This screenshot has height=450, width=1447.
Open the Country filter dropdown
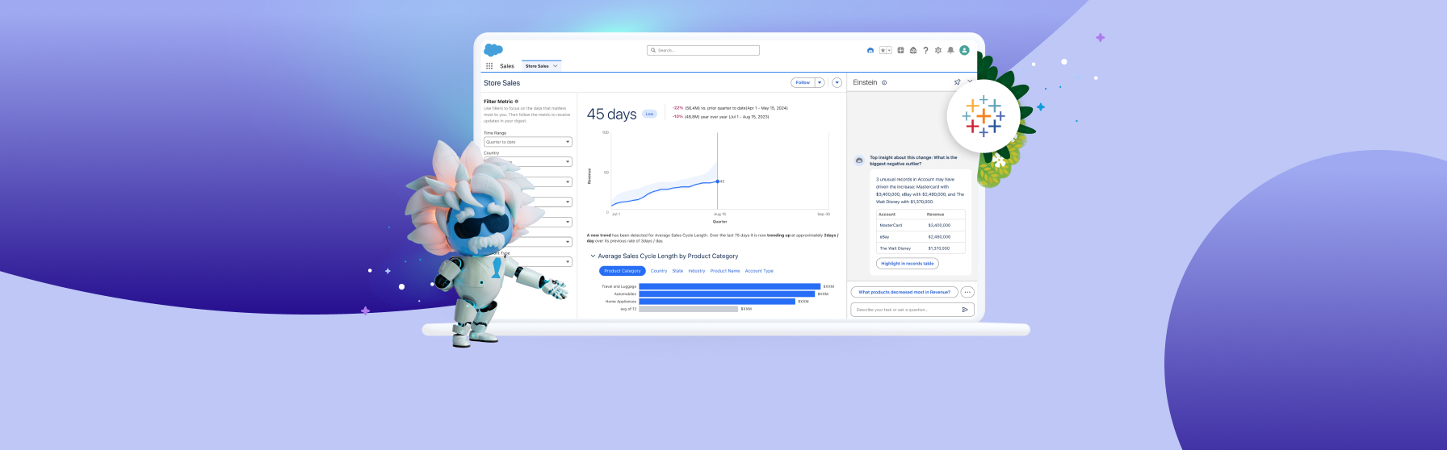point(528,161)
